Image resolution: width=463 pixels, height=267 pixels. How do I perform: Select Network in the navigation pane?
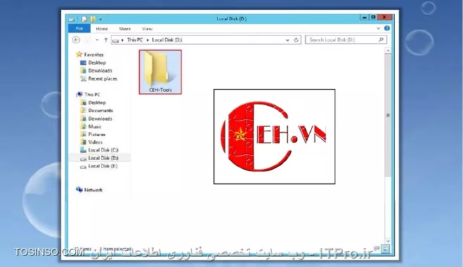click(x=93, y=190)
